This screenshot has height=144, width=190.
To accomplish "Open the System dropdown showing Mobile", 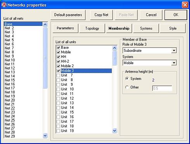I will [x=174, y=63].
